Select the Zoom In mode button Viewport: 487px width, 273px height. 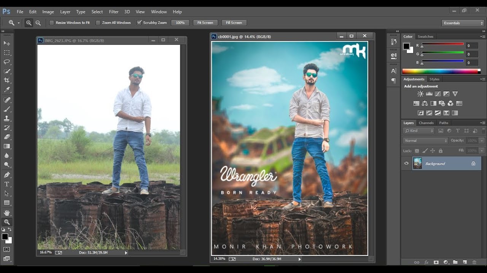(x=29, y=23)
